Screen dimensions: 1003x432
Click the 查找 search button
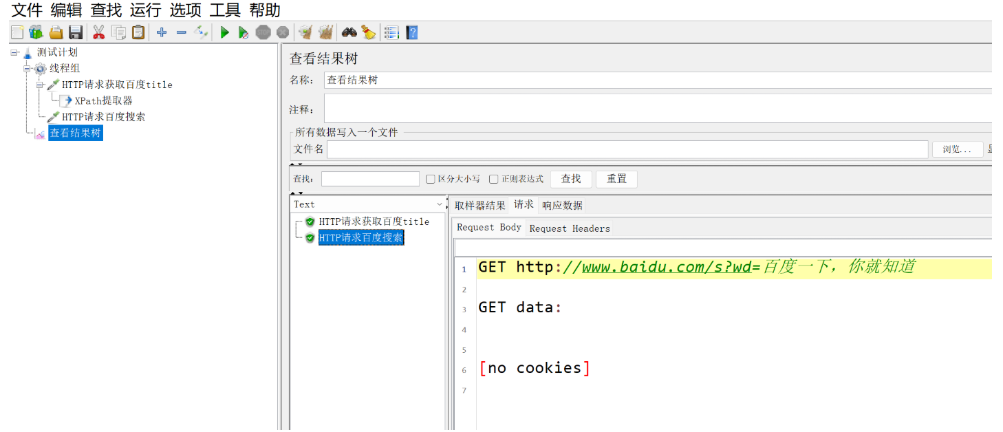click(x=571, y=179)
